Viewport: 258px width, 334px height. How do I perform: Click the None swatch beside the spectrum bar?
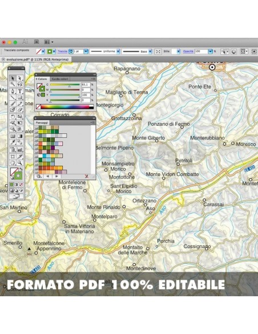tap(38, 107)
